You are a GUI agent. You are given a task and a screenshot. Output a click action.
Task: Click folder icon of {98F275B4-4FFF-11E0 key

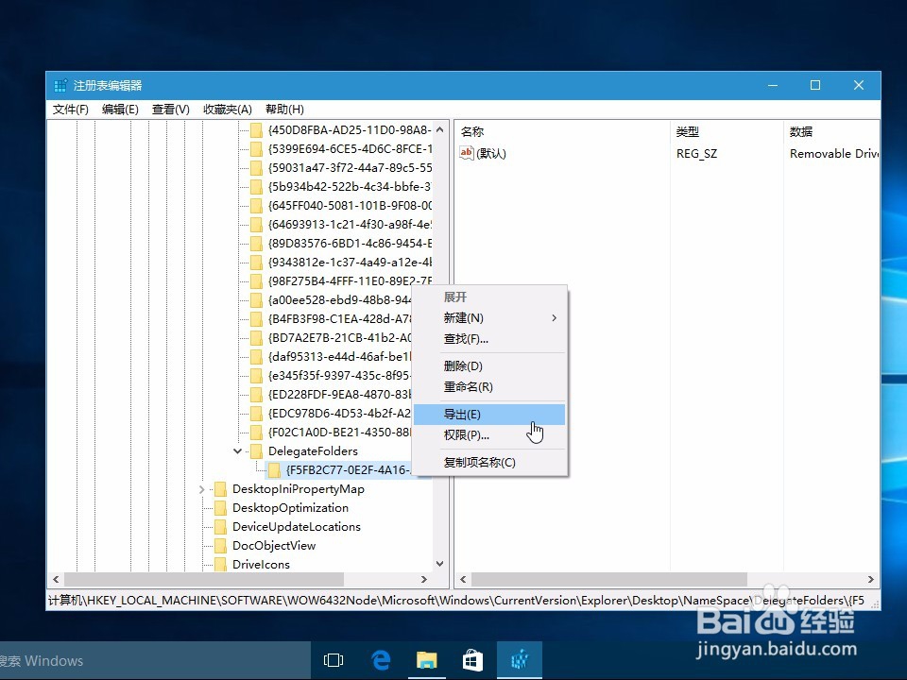(256, 281)
